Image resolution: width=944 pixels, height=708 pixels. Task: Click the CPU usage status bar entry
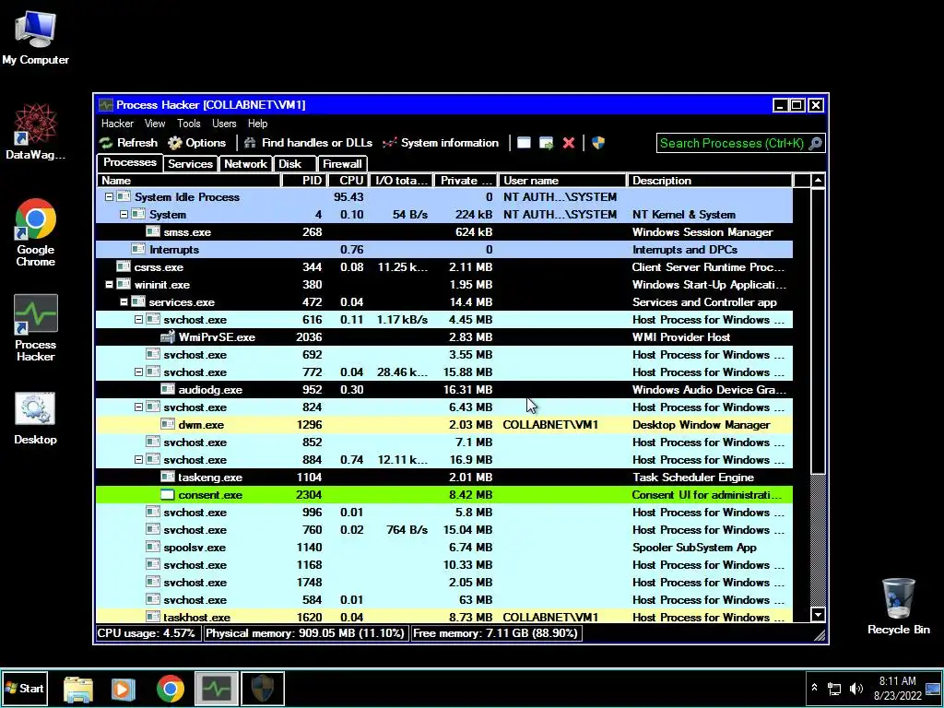click(x=147, y=633)
